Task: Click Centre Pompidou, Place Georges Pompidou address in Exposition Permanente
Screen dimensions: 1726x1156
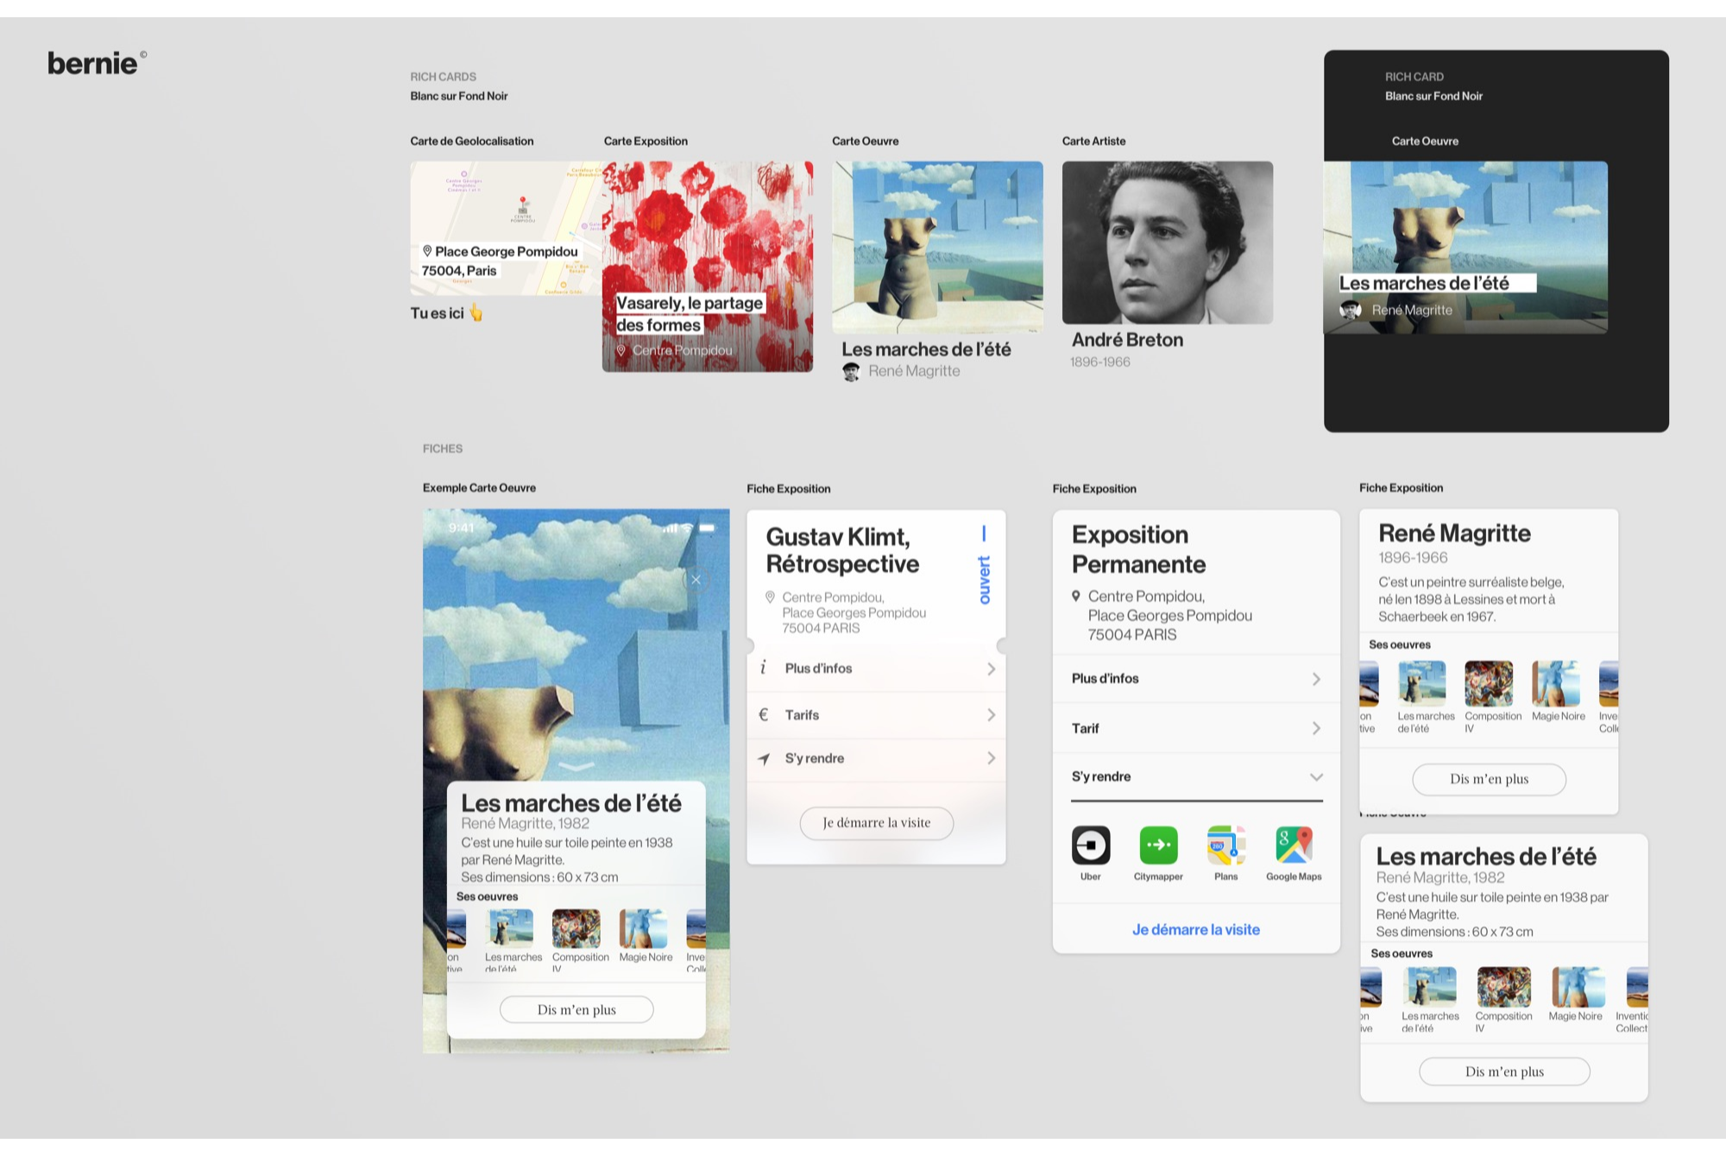Action: click(x=1169, y=615)
